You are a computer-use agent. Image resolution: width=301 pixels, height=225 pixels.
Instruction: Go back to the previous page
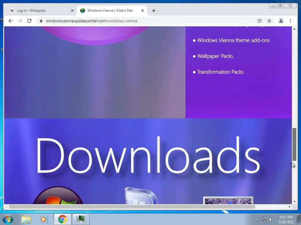[x=11, y=21]
